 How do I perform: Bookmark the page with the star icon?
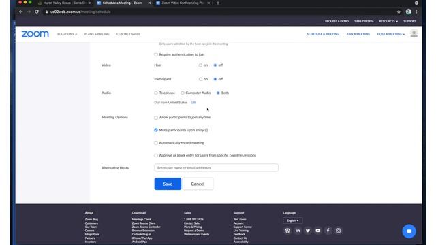(x=399, y=12)
